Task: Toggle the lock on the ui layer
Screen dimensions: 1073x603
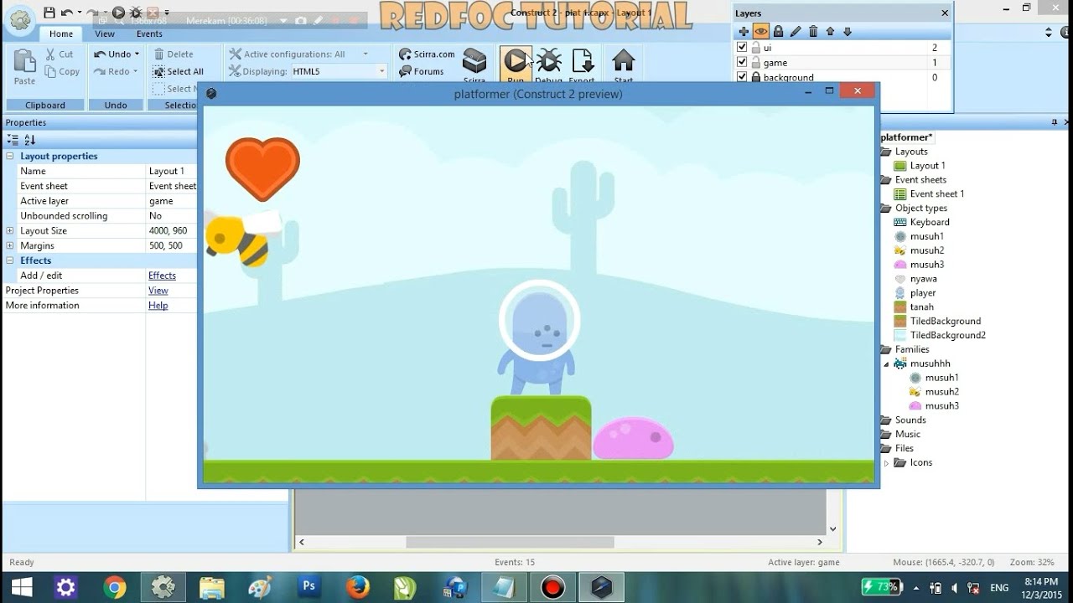Action: tap(755, 48)
